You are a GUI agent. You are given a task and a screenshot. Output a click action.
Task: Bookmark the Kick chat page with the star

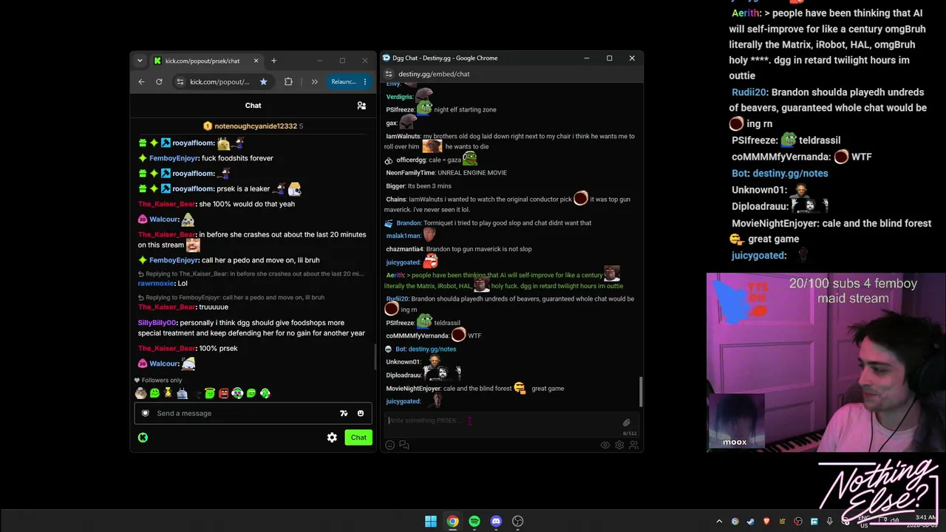[263, 81]
